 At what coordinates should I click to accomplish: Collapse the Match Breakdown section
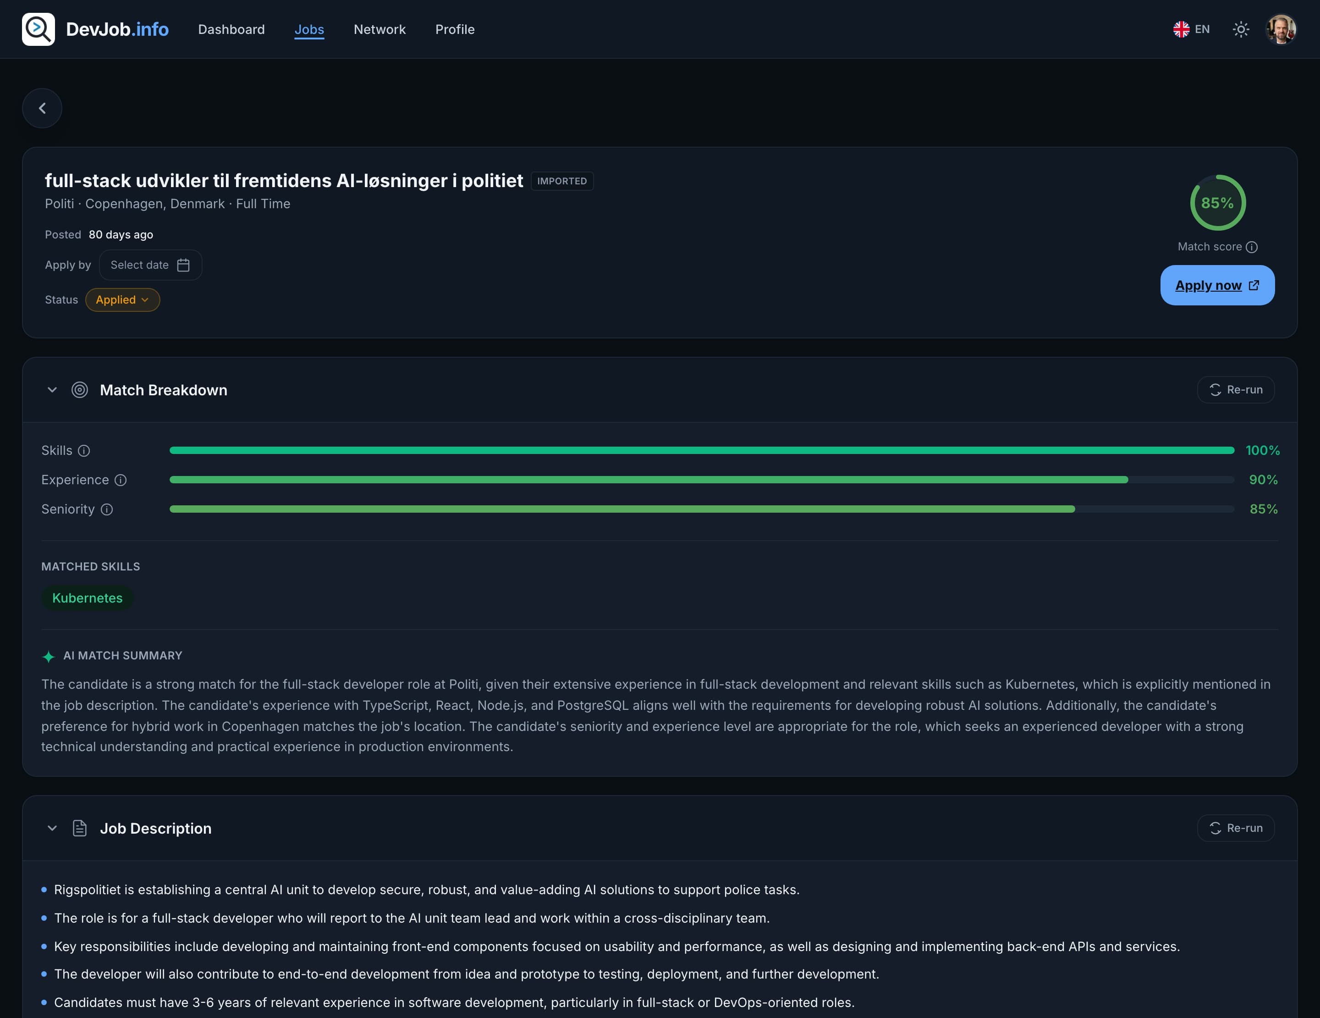click(x=52, y=390)
